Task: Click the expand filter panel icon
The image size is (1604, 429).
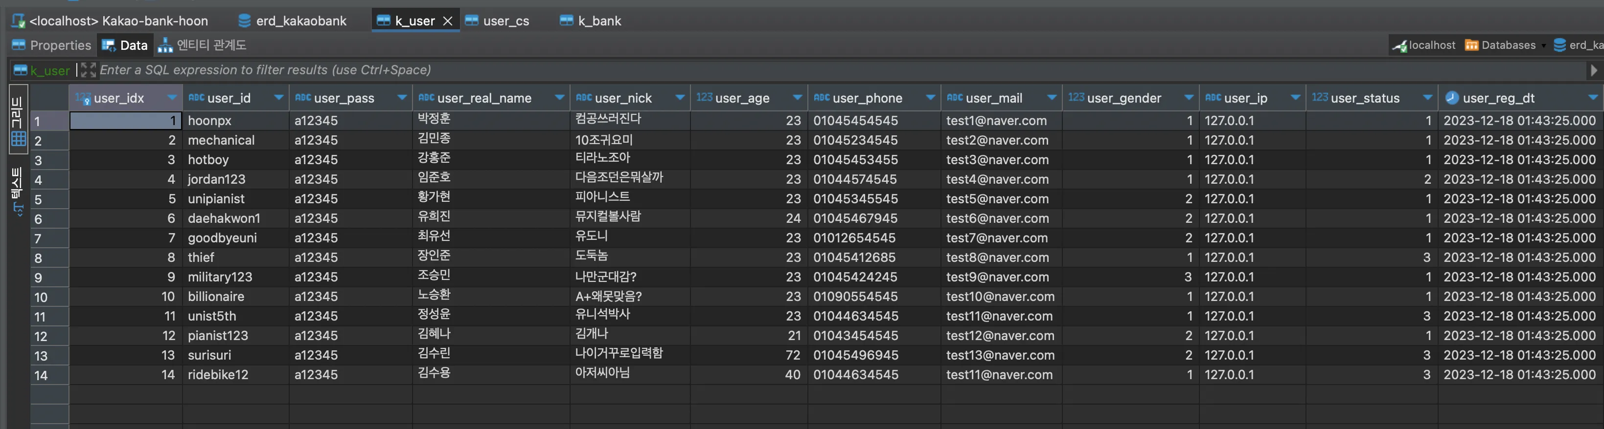Action: click(x=88, y=70)
